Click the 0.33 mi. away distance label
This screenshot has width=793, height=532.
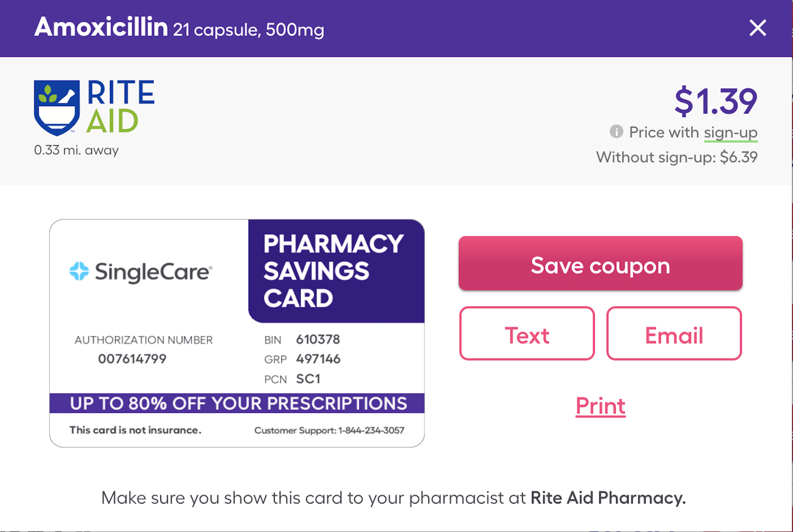[76, 150]
